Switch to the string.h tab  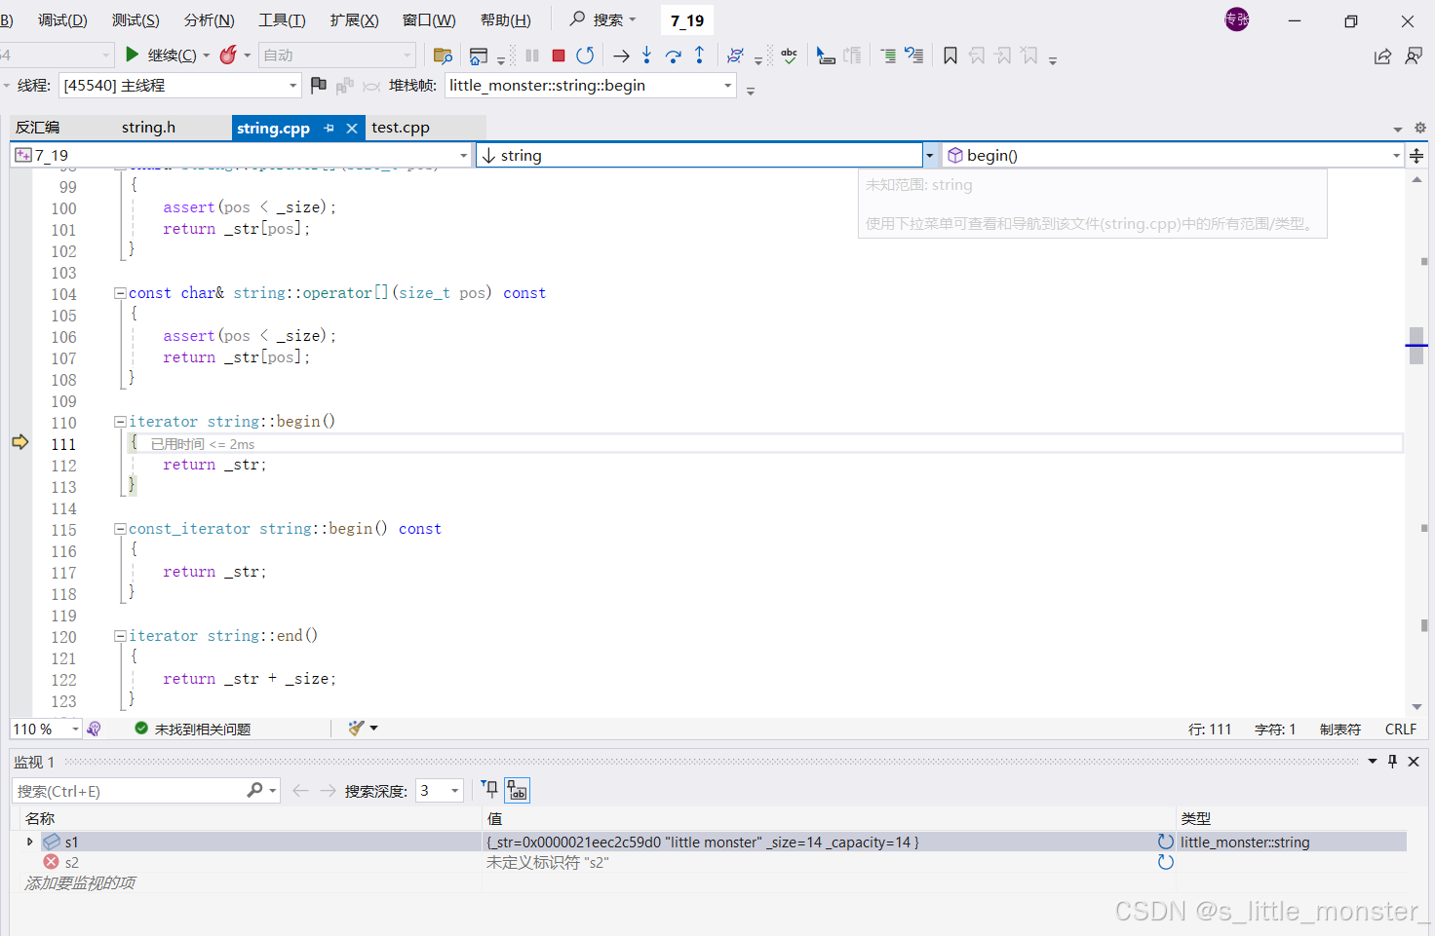tap(148, 128)
